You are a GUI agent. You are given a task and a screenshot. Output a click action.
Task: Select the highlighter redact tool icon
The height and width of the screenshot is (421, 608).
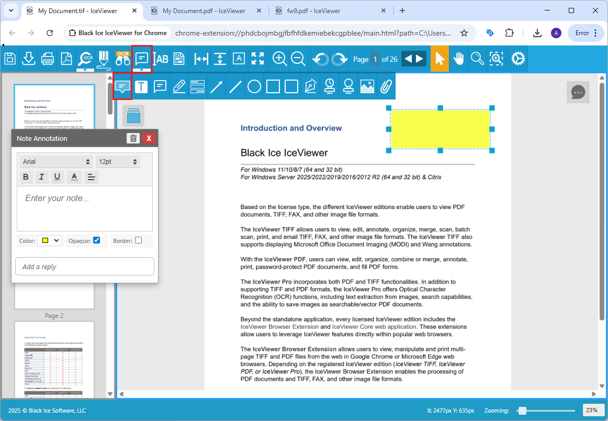pos(104,60)
